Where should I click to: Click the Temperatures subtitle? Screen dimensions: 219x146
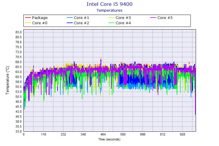tap(109, 11)
